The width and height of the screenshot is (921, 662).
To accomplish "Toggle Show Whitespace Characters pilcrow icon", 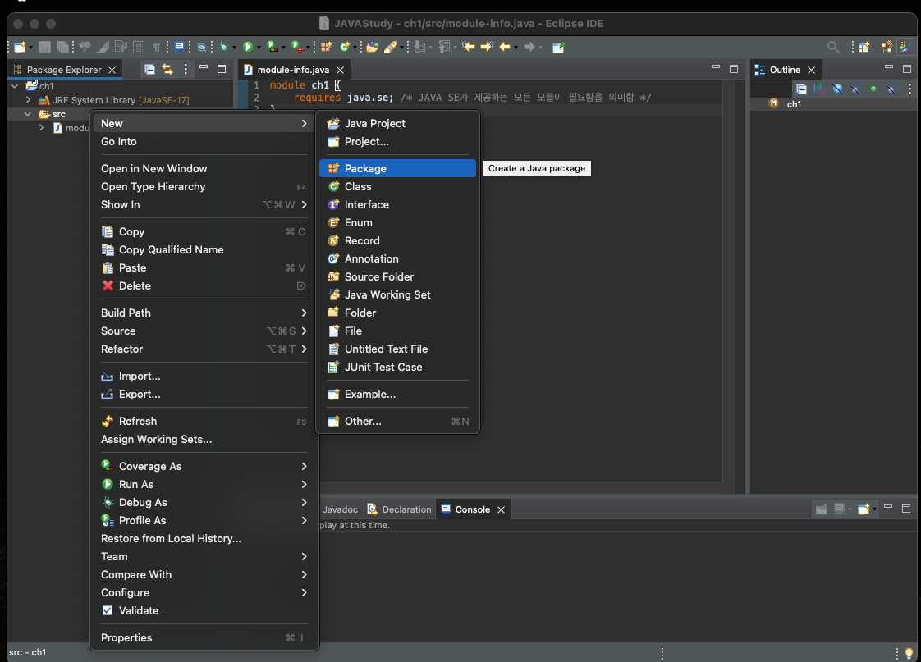I will pyautogui.click(x=157, y=47).
